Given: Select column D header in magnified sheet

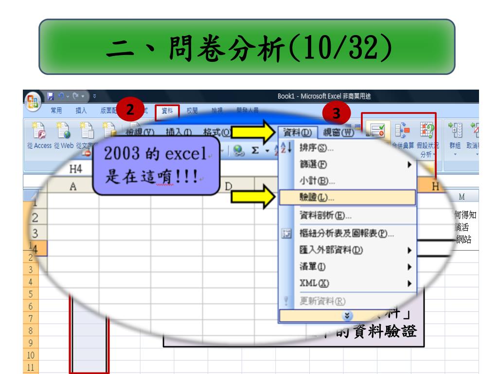Looking at the screenshot, I should click(x=229, y=186).
